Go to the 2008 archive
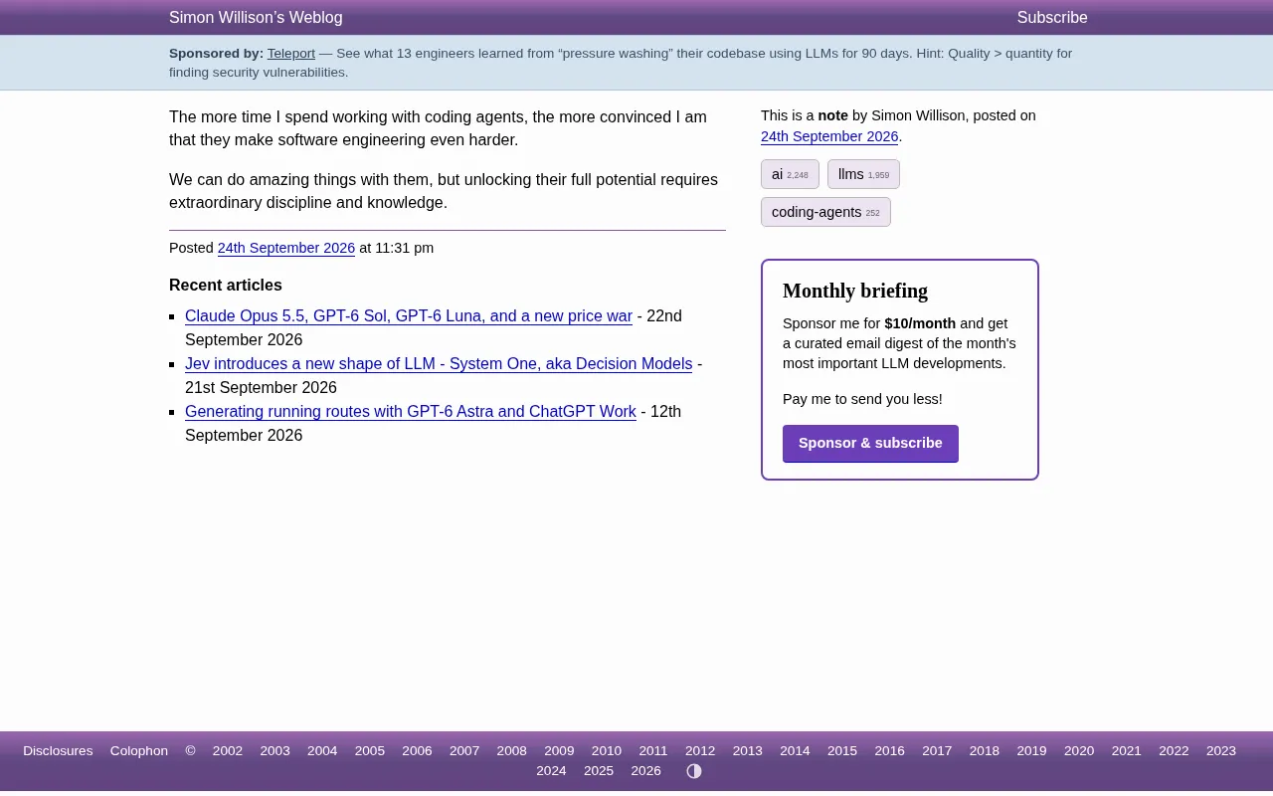1273x796 pixels. 512,751
